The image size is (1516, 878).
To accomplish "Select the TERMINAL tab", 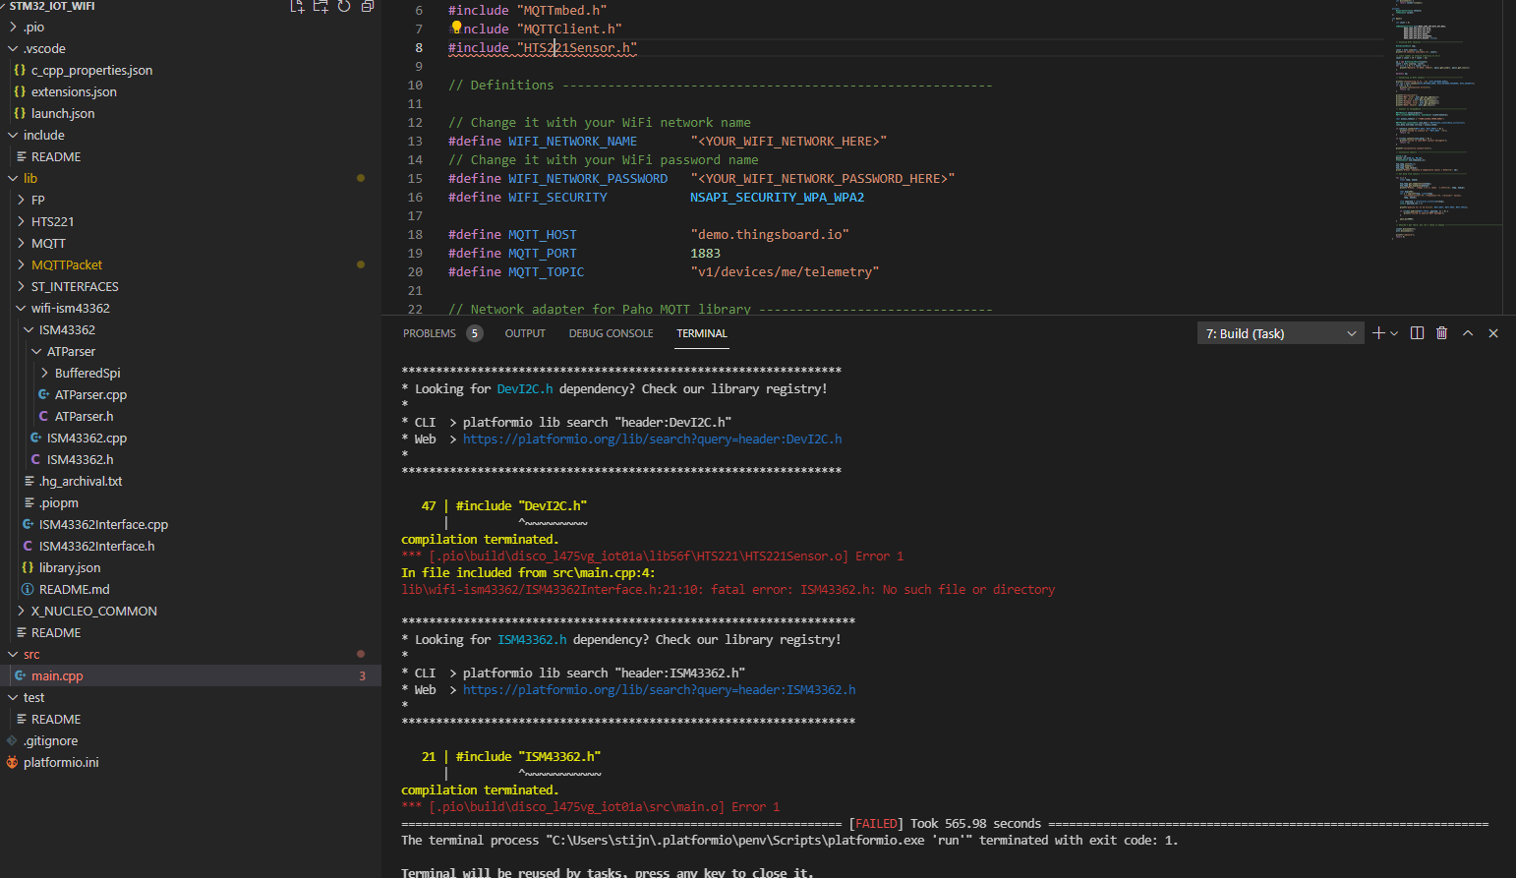I will [702, 333].
